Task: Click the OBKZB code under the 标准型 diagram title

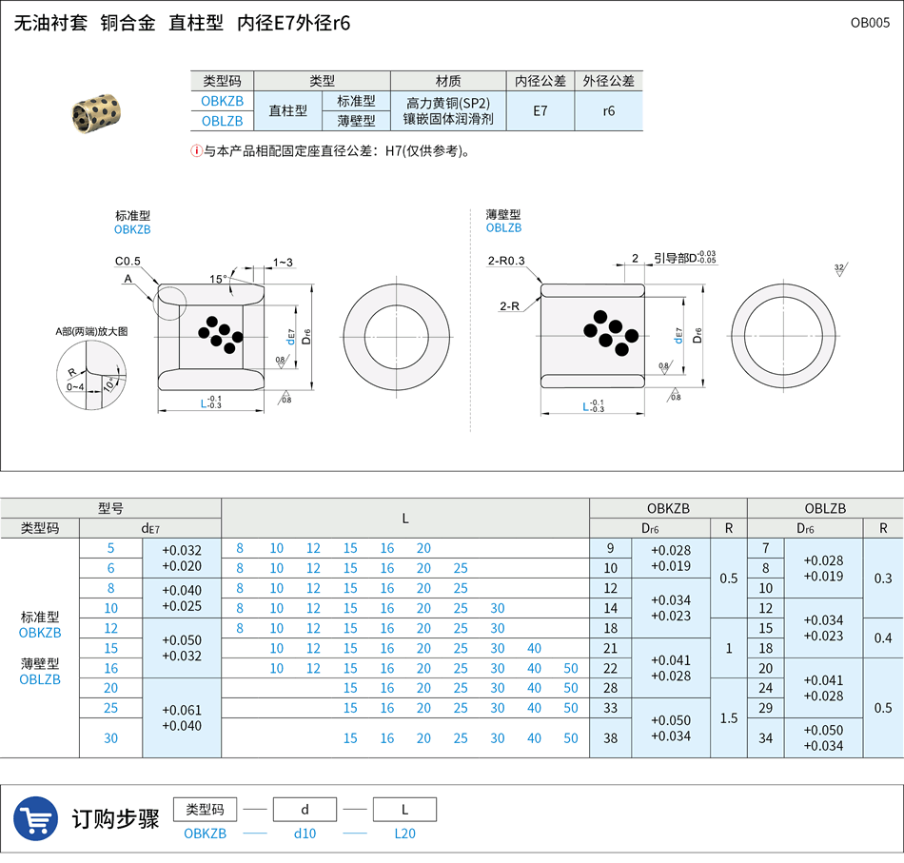Action: (132, 229)
